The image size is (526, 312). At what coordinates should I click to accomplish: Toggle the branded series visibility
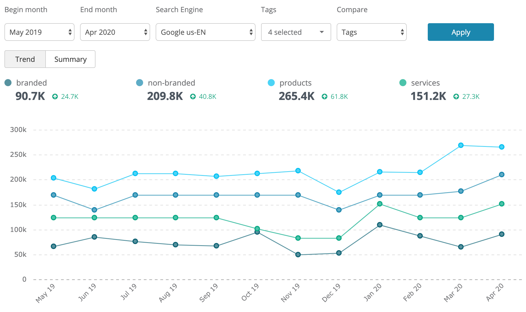(x=32, y=83)
